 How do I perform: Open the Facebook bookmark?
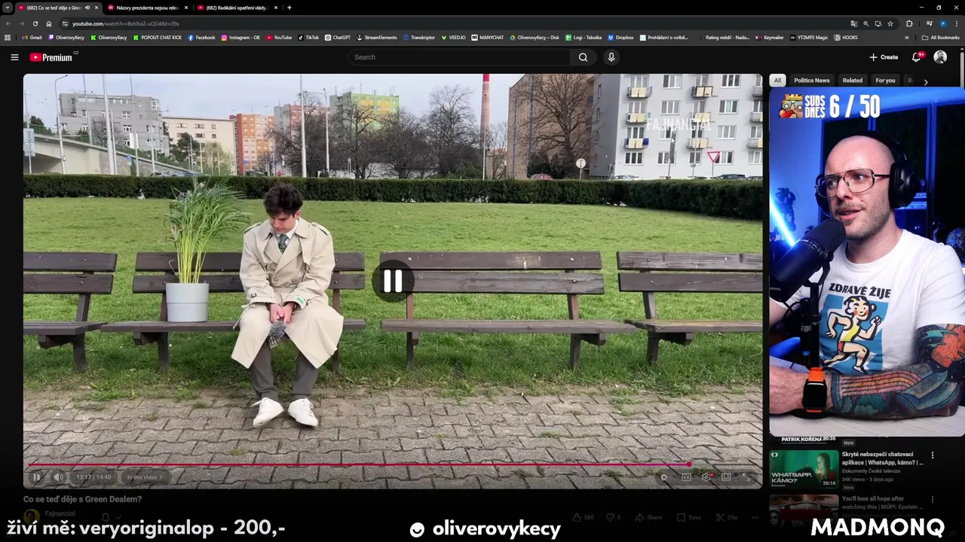[201, 38]
